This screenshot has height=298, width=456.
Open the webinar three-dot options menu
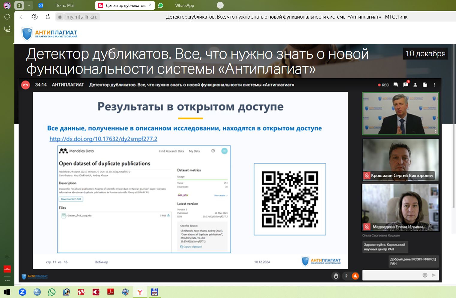tap(435, 85)
